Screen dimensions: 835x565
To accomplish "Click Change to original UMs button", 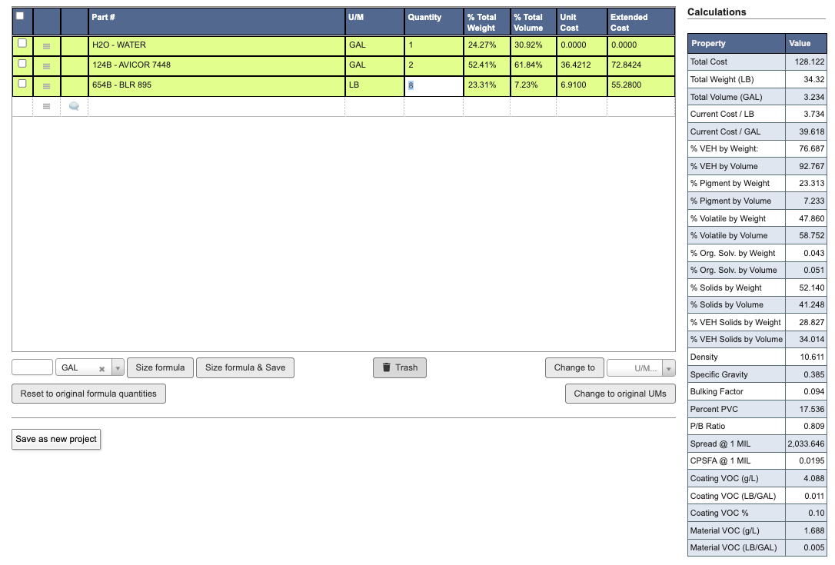I will coord(620,394).
